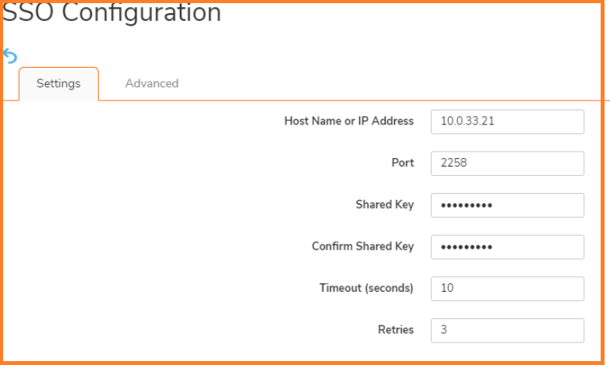This screenshot has height=372, width=610.
Task: Click the timeout value 10
Action: pos(447,288)
